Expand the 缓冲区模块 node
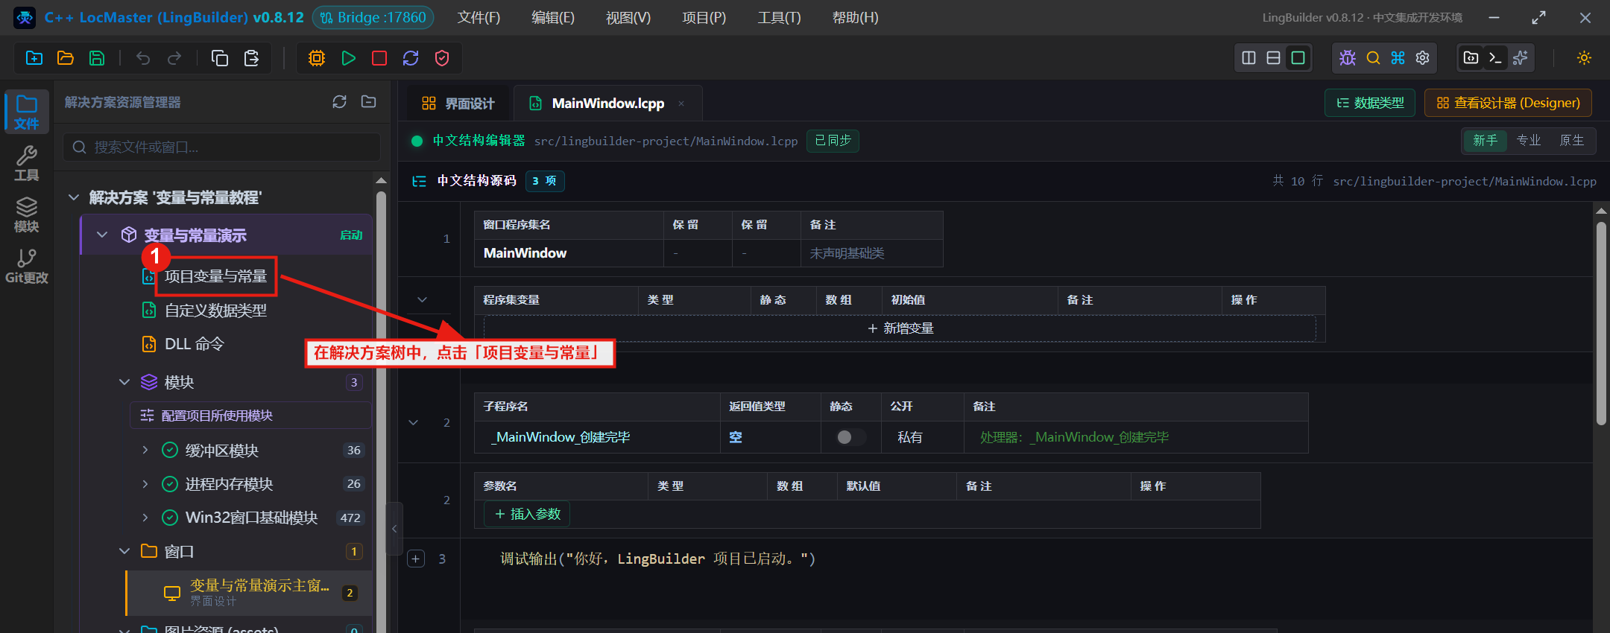 [x=145, y=450]
